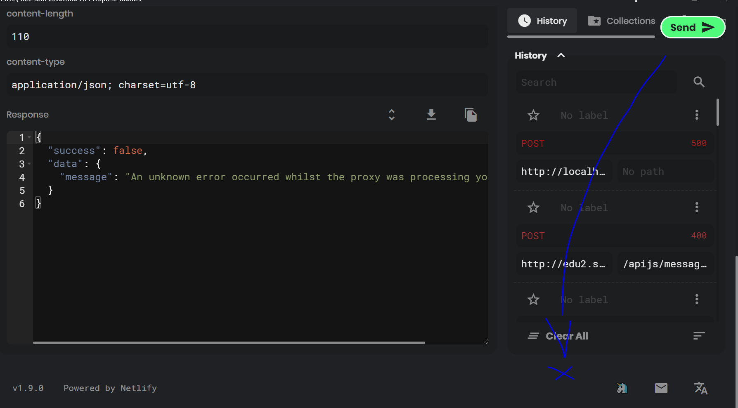Viewport: 738px width, 408px height.
Task: Click the "message" line in response
Action: (x=274, y=177)
